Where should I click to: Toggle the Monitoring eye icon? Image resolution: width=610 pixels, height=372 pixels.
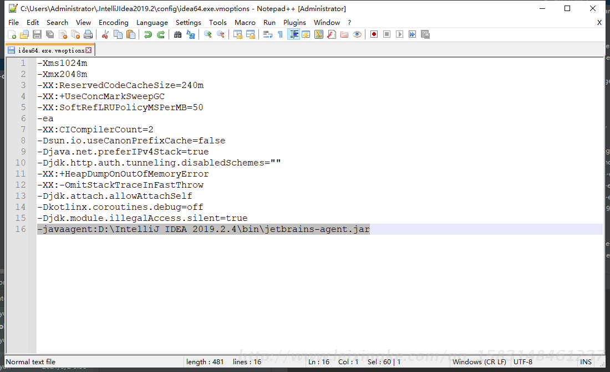tap(357, 34)
